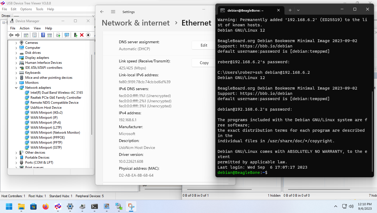Open the Drives dropdown in USB Tree Viewer
377x213 pixels.
[x=54, y=16]
